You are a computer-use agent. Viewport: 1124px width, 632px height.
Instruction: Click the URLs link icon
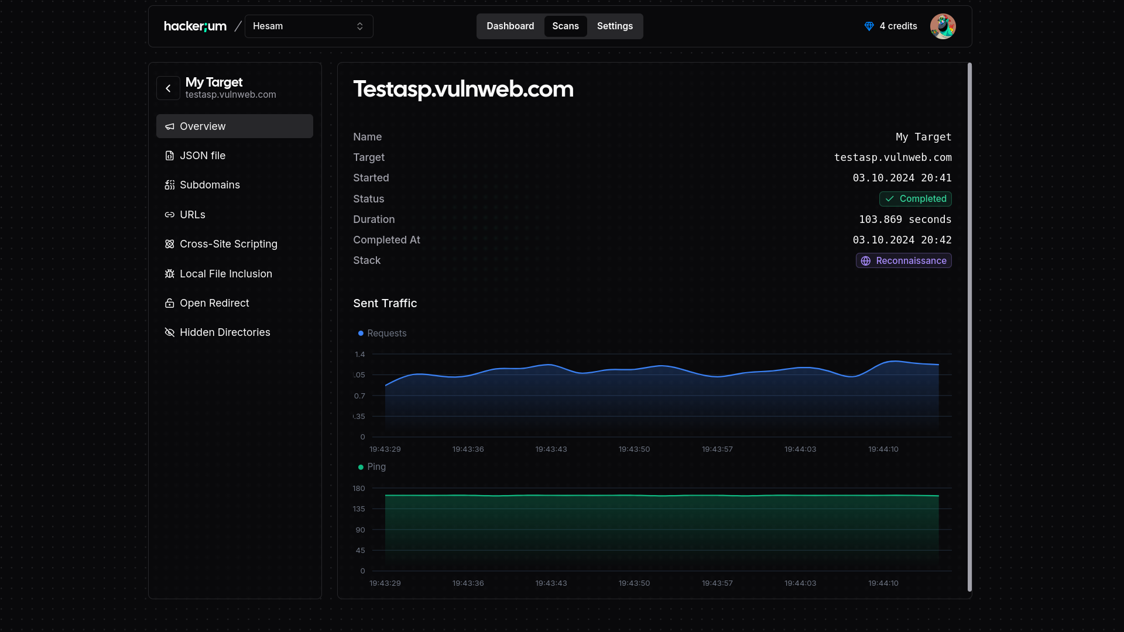(170, 214)
